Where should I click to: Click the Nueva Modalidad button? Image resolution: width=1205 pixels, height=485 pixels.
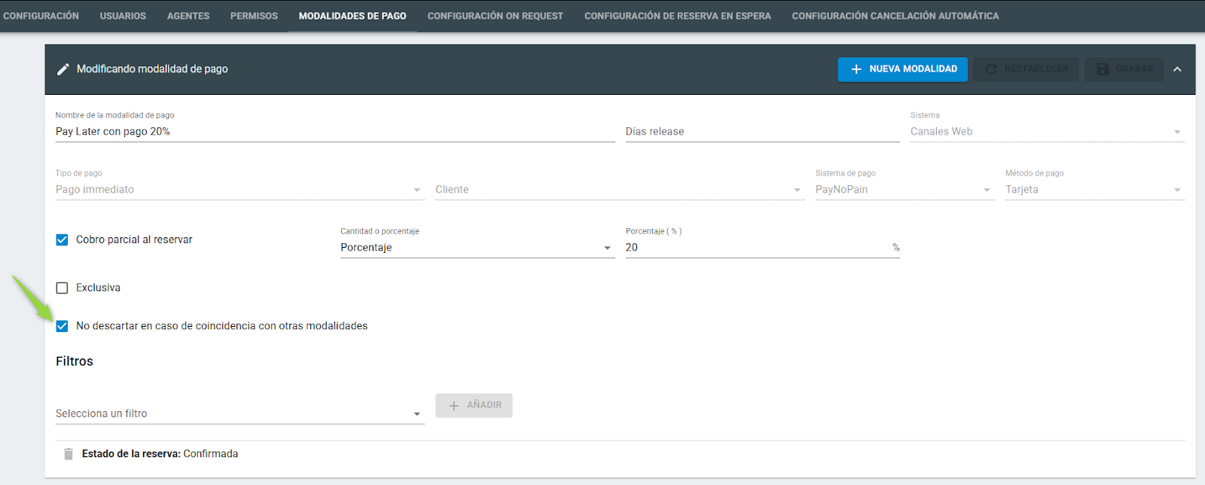point(903,69)
